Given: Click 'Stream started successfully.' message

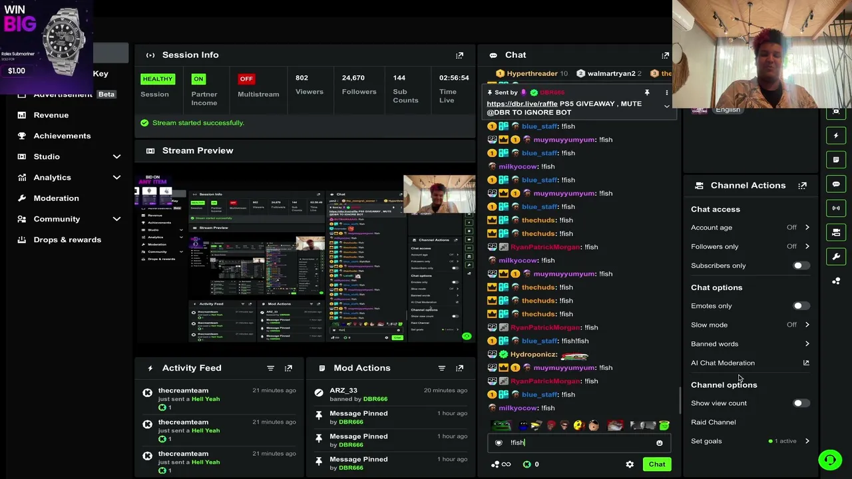Looking at the screenshot, I should point(198,123).
